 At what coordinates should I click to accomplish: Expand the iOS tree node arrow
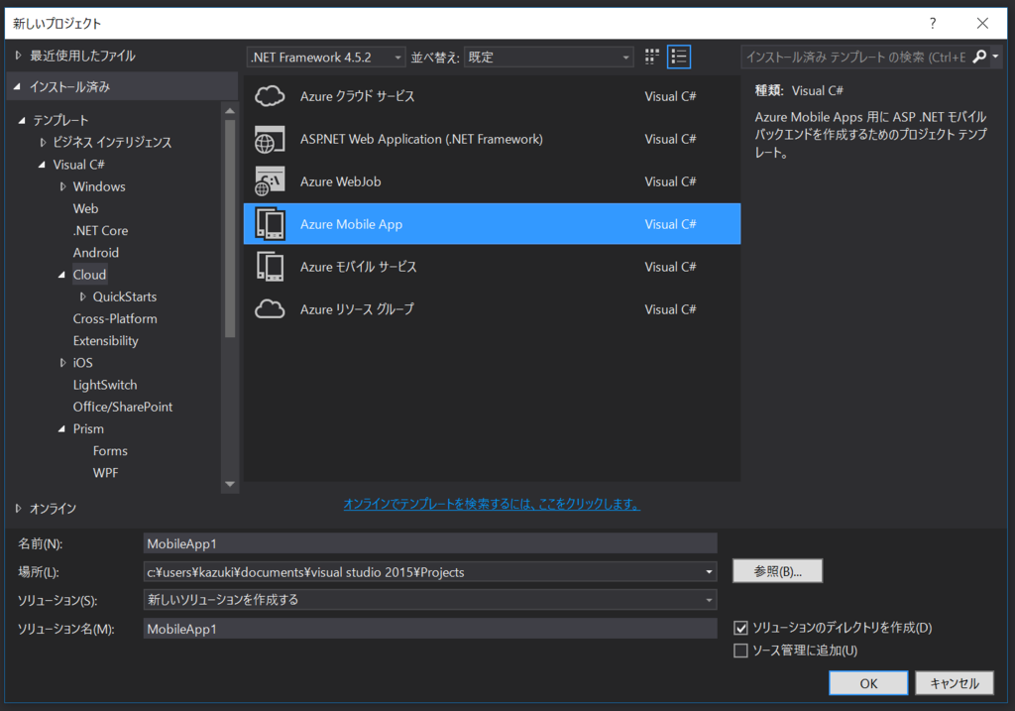click(x=62, y=363)
